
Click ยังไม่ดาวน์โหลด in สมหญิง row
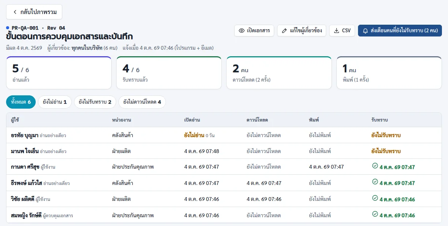tap(263, 215)
